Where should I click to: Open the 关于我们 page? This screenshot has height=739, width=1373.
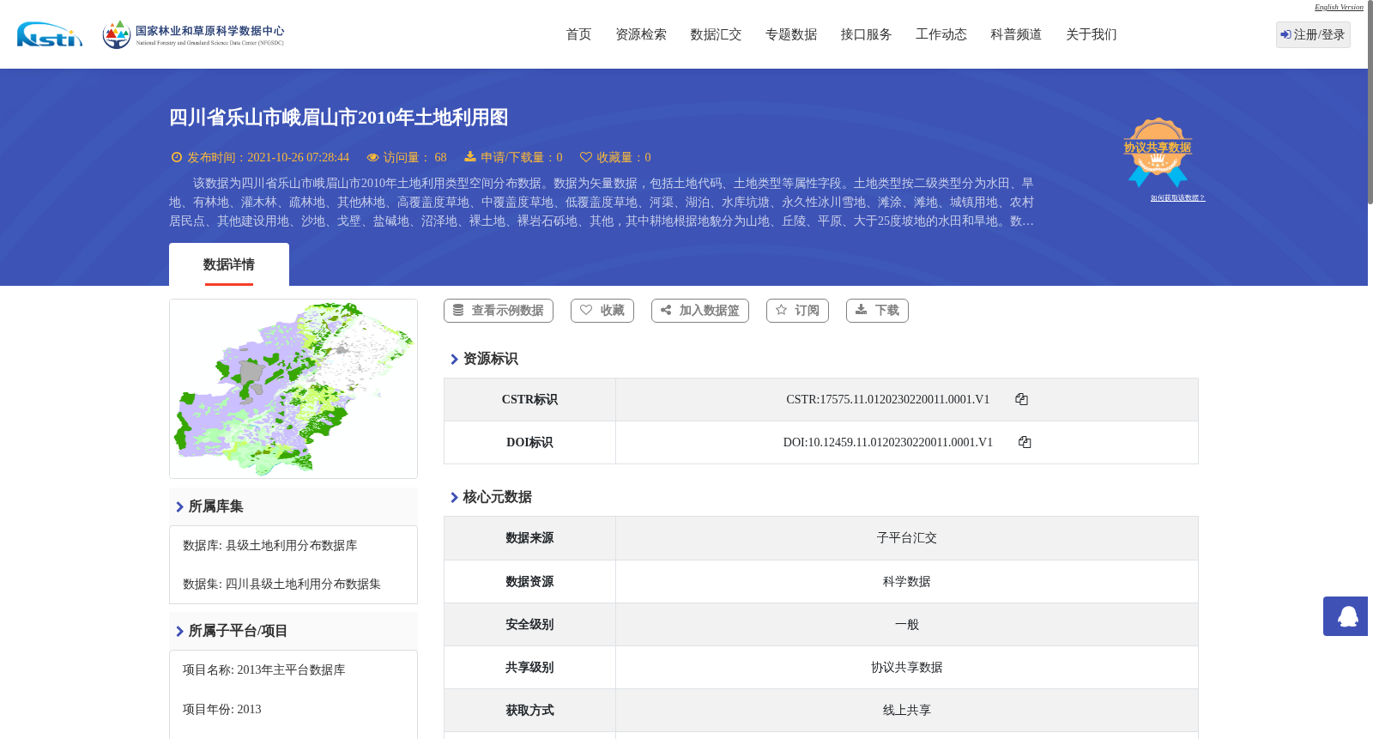point(1092,34)
